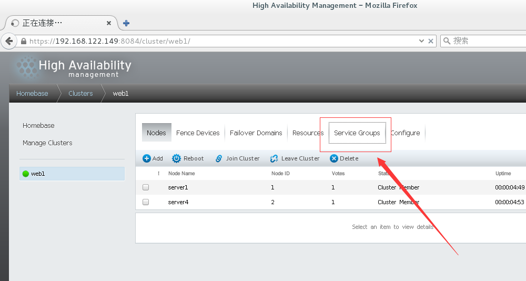Open the Service Groups tab

coord(357,133)
